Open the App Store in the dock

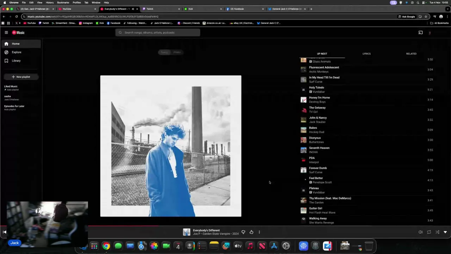point(274,246)
